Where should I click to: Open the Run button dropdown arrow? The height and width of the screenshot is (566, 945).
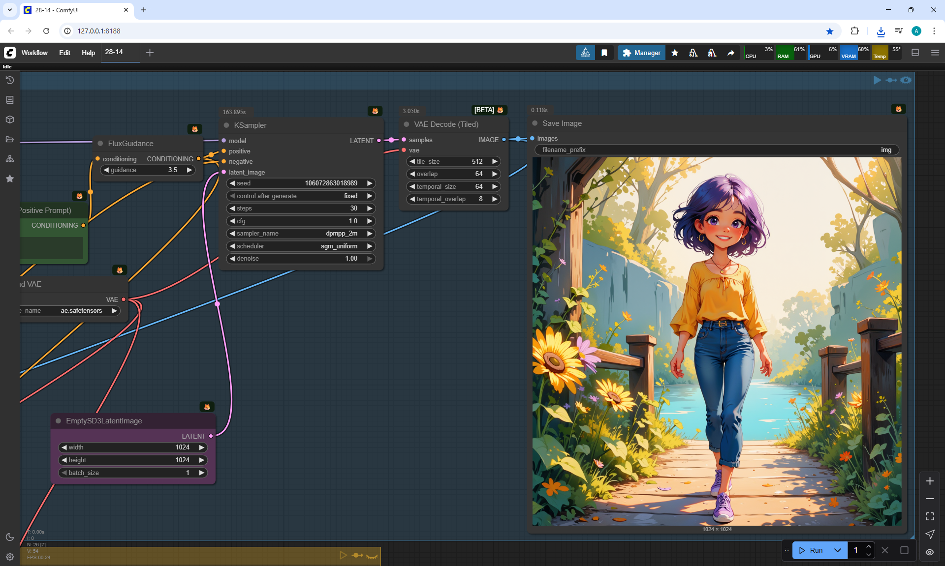coord(837,550)
